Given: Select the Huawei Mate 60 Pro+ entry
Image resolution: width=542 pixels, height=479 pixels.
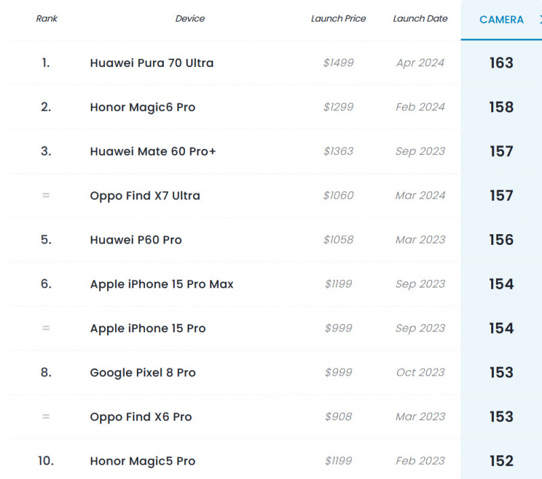Looking at the screenshot, I should (x=153, y=152).
